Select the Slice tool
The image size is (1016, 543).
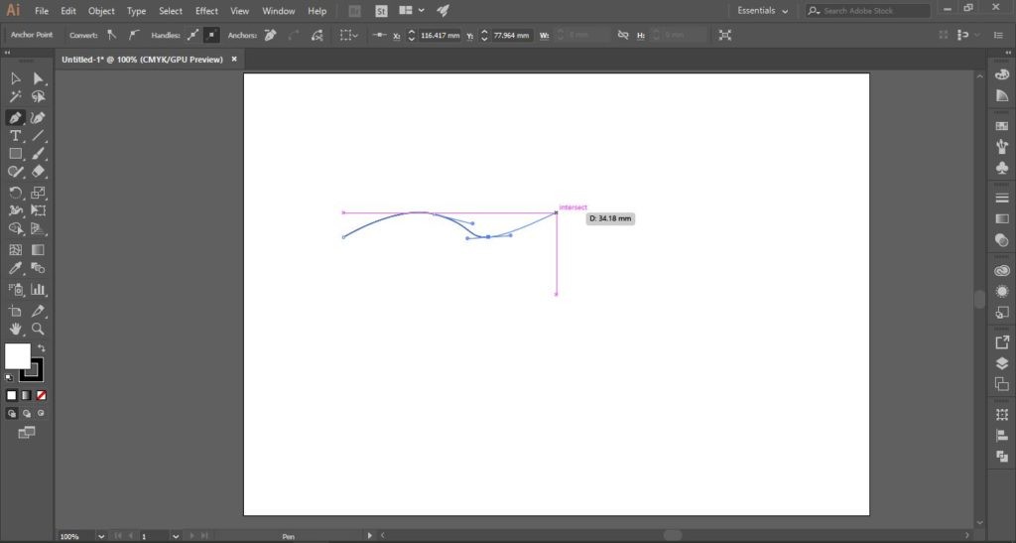38,311
